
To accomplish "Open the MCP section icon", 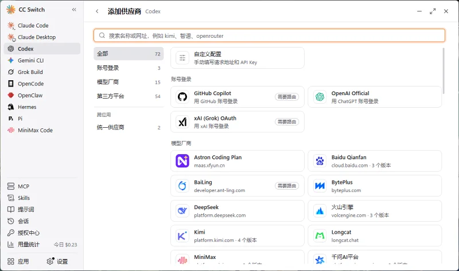I will (x=11, y=186).
